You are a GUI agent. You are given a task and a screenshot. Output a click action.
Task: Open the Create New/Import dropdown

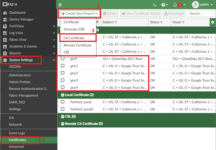click(x=80, y=14)
